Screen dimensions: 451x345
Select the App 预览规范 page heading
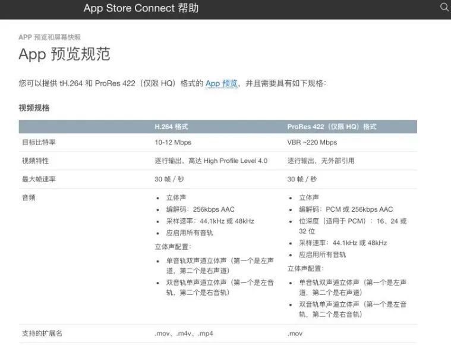[64, 54]
